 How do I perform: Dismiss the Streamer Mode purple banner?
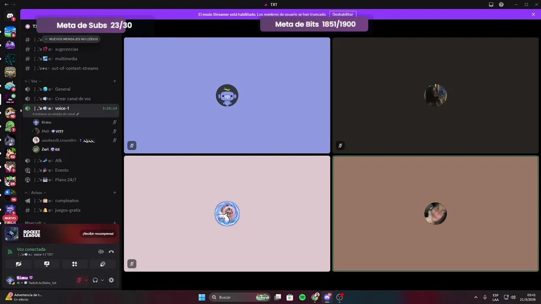click(533, 14)
